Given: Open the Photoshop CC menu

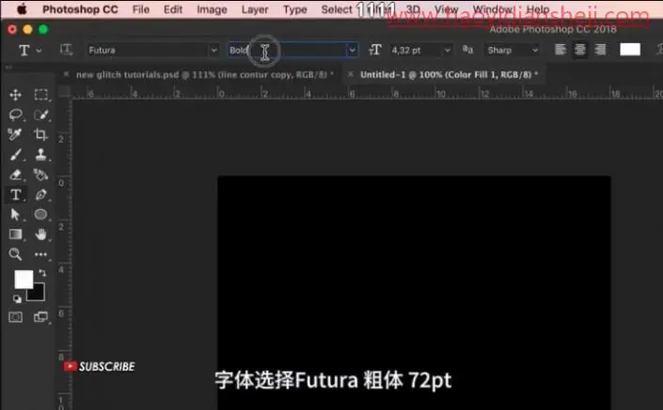Looking at the screenshot, I should pos(80,9).
